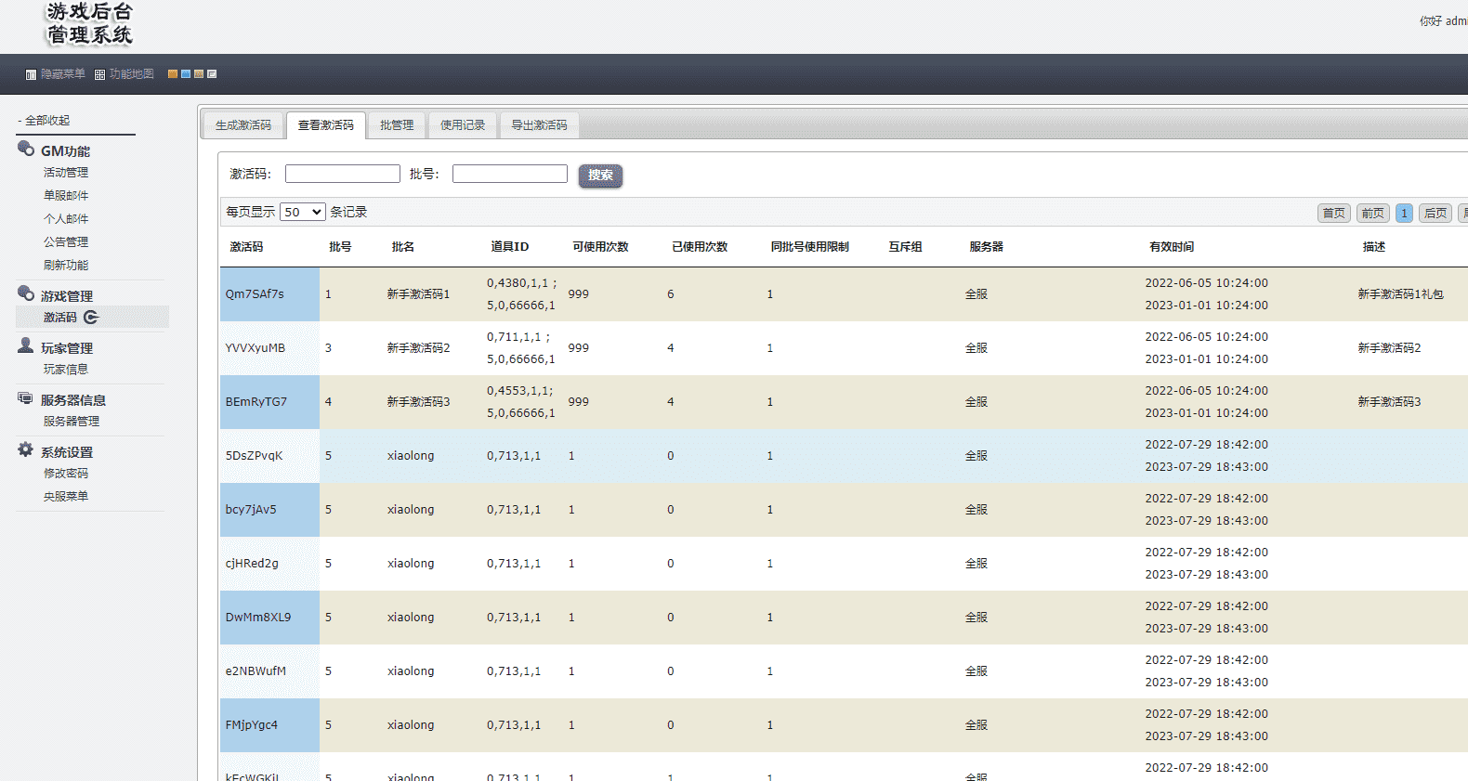Click the 激活码 column header
Viewport: 1468px width, 781px height.
click(x=246, y=247)
